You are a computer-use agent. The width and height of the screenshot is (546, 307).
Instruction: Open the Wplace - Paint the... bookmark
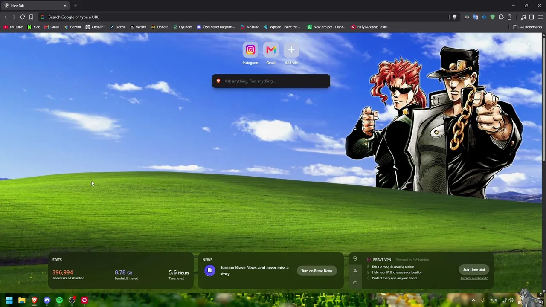tap(282, 27)
